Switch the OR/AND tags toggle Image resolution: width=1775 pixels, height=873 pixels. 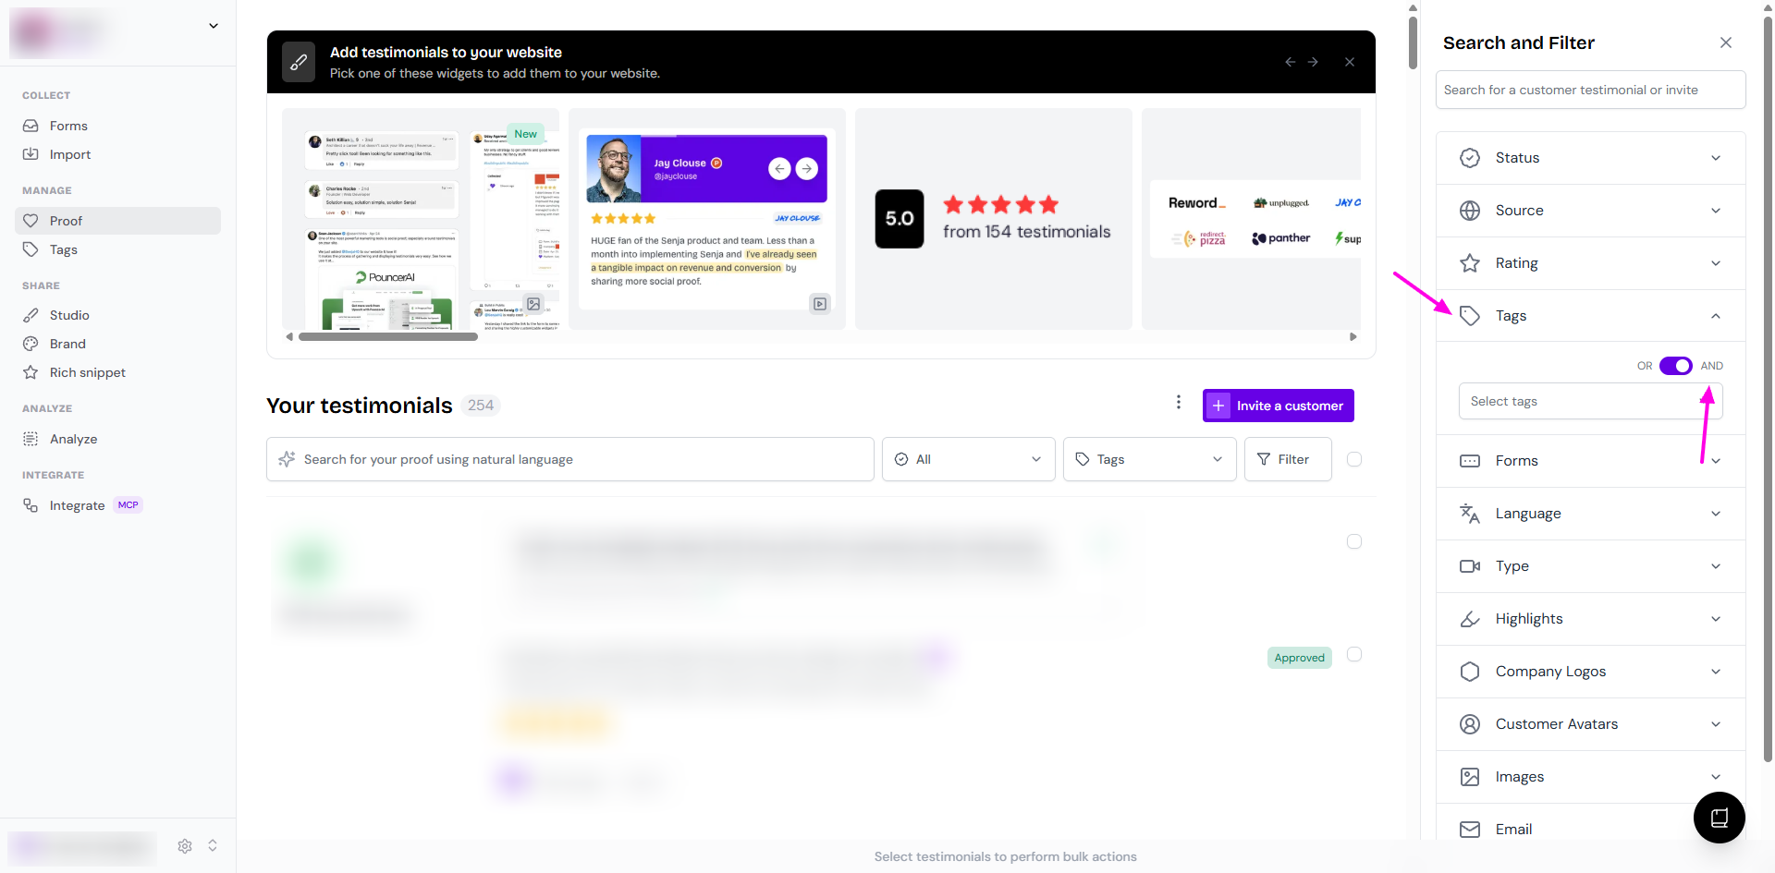pyautogui.click(x=1675, y=366)
